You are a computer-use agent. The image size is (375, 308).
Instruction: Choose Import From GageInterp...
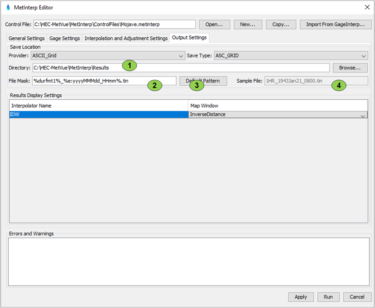click(x=335, y=24)
